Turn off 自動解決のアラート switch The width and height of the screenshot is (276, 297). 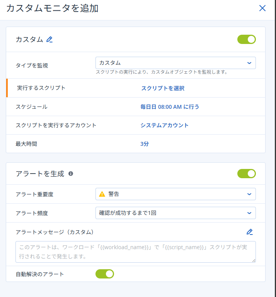105,274
